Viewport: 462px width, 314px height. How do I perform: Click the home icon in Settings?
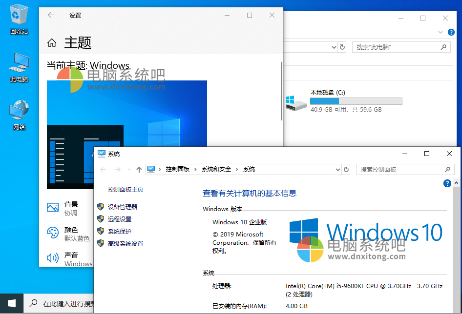(x=52, y=43)
